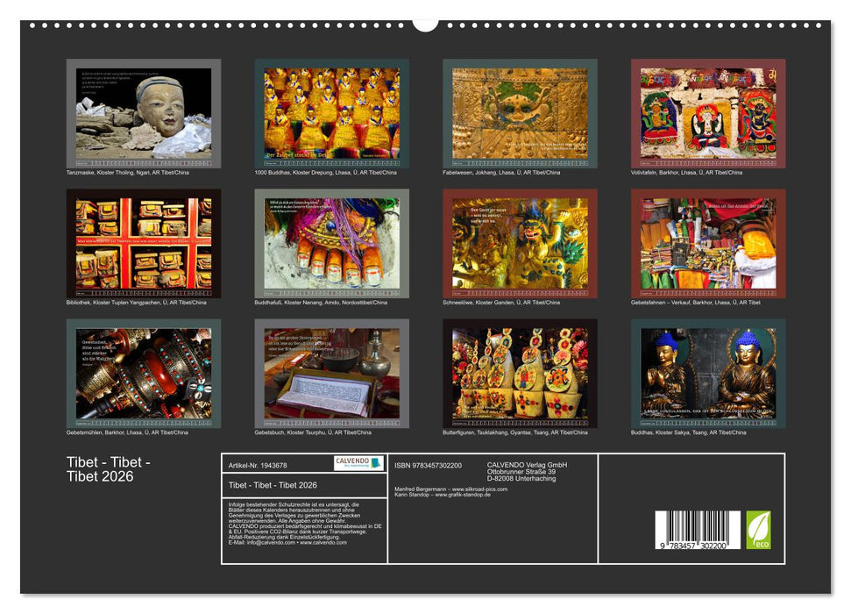Click the ISBN 9783457302200 barcode
The width and height of the screenshot is (851, 614).
[698, 528]
